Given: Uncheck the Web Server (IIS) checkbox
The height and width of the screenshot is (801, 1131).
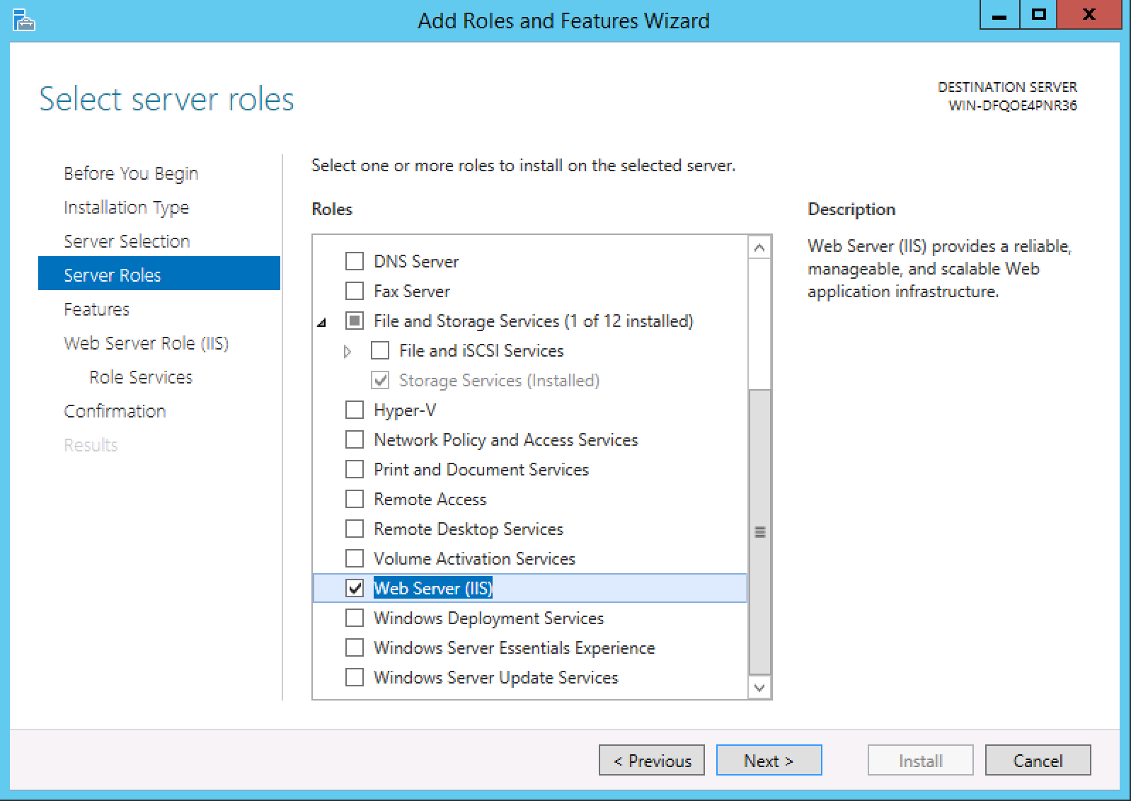Looking at the screenshot, I should tap(355, 588).
